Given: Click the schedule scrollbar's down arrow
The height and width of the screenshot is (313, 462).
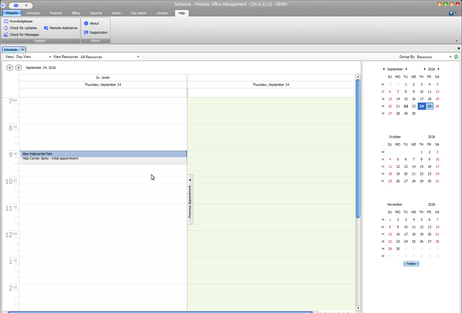Looking at the screenshot, I should click(358, 308).
